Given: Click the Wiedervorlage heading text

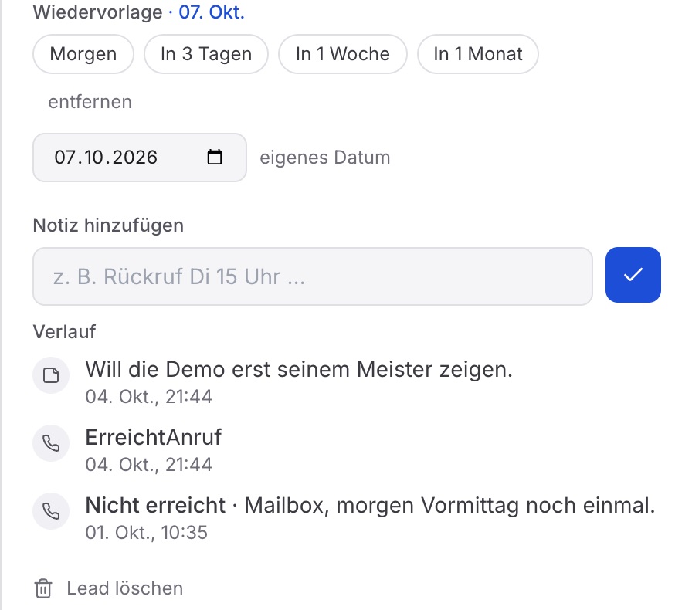Looking at the screenshot, I should click(97, 12).
